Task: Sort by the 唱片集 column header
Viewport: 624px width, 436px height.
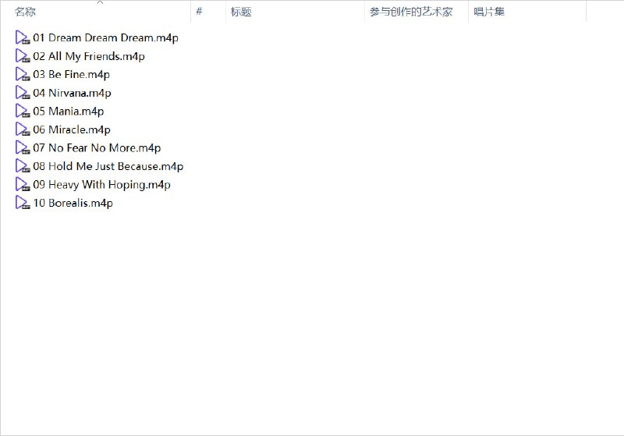Action: pos(489,12)
